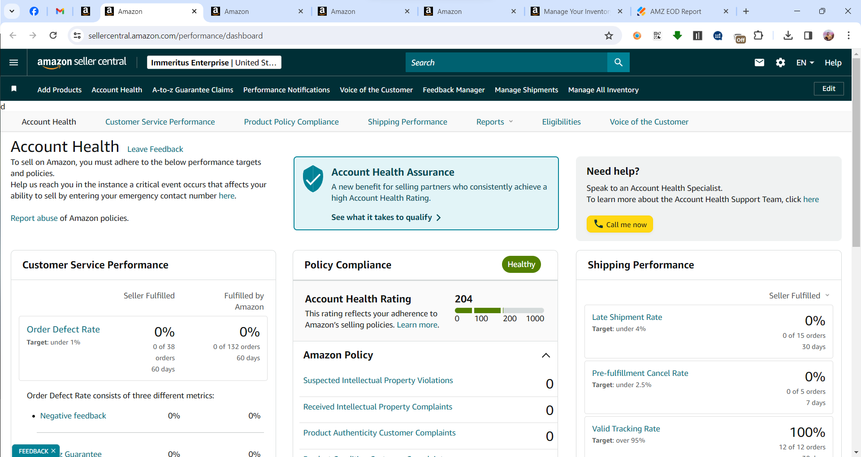This screenshot has width=861, height=457.
Task: Click the browser address bar URL
Action: pos(176,35)
